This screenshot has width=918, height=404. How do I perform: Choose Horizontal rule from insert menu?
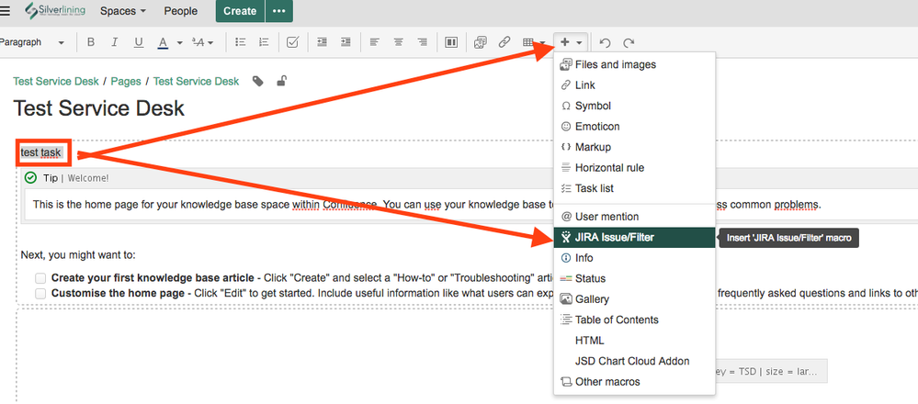coord(634,168)
